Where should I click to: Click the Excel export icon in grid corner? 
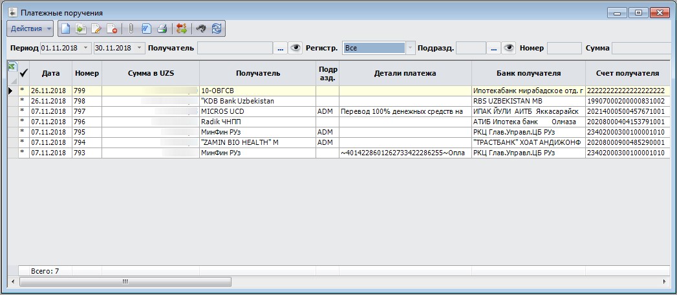pos(12,67)
